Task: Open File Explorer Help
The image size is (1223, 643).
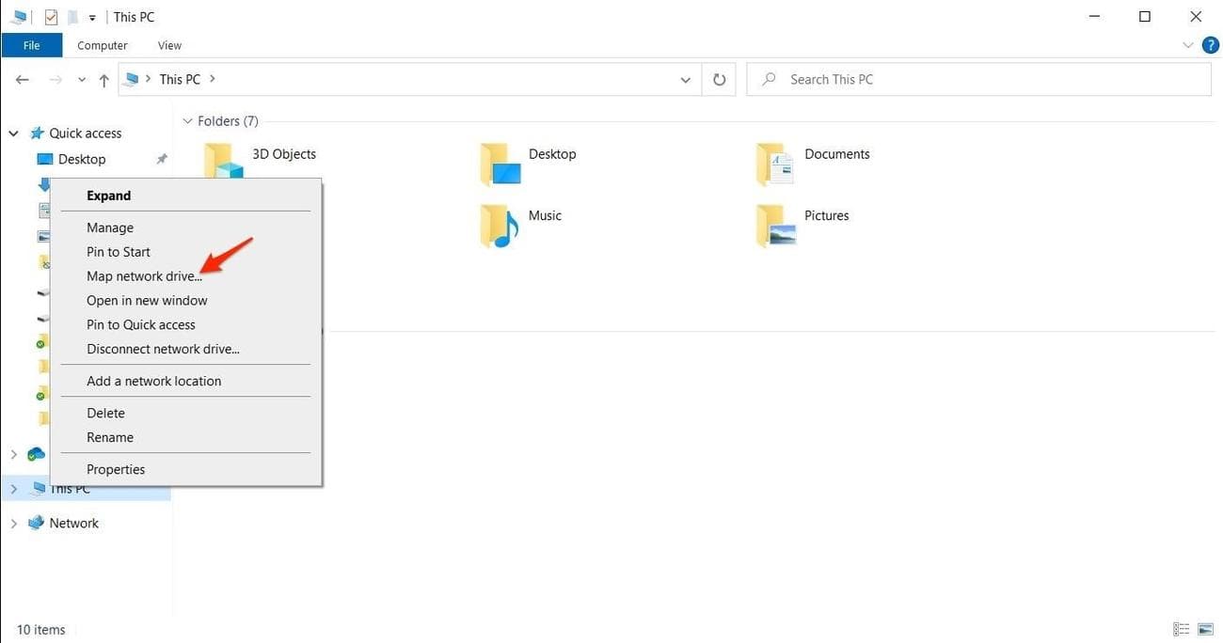Action: [x=1211, y=44]
